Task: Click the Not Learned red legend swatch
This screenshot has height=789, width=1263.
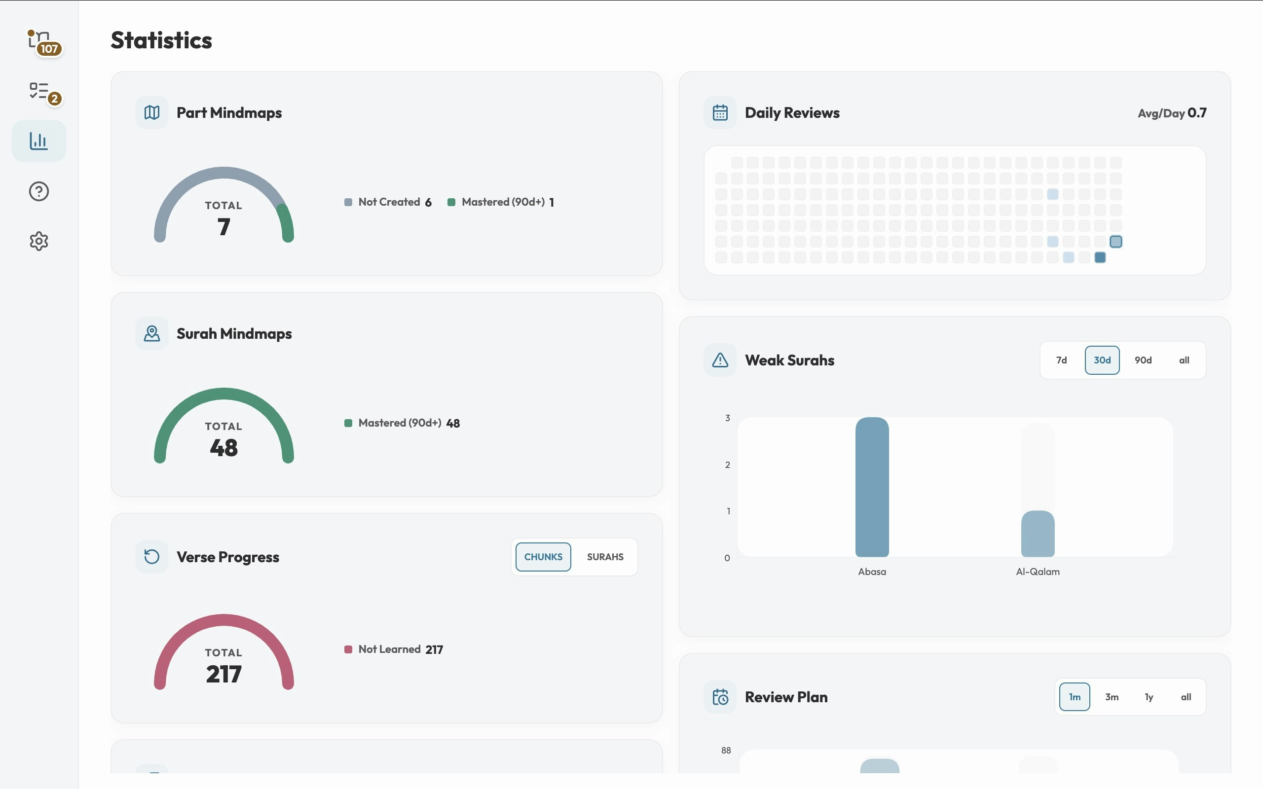Action: 348,649
